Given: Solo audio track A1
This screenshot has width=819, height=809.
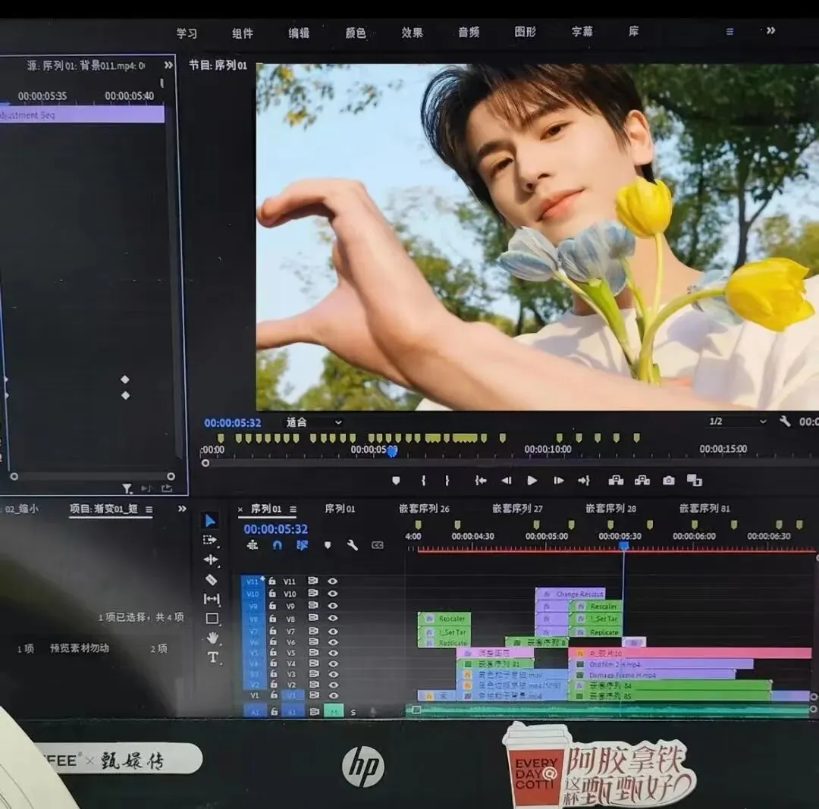Looking at the screenshot, I should (x=353, y=712).
